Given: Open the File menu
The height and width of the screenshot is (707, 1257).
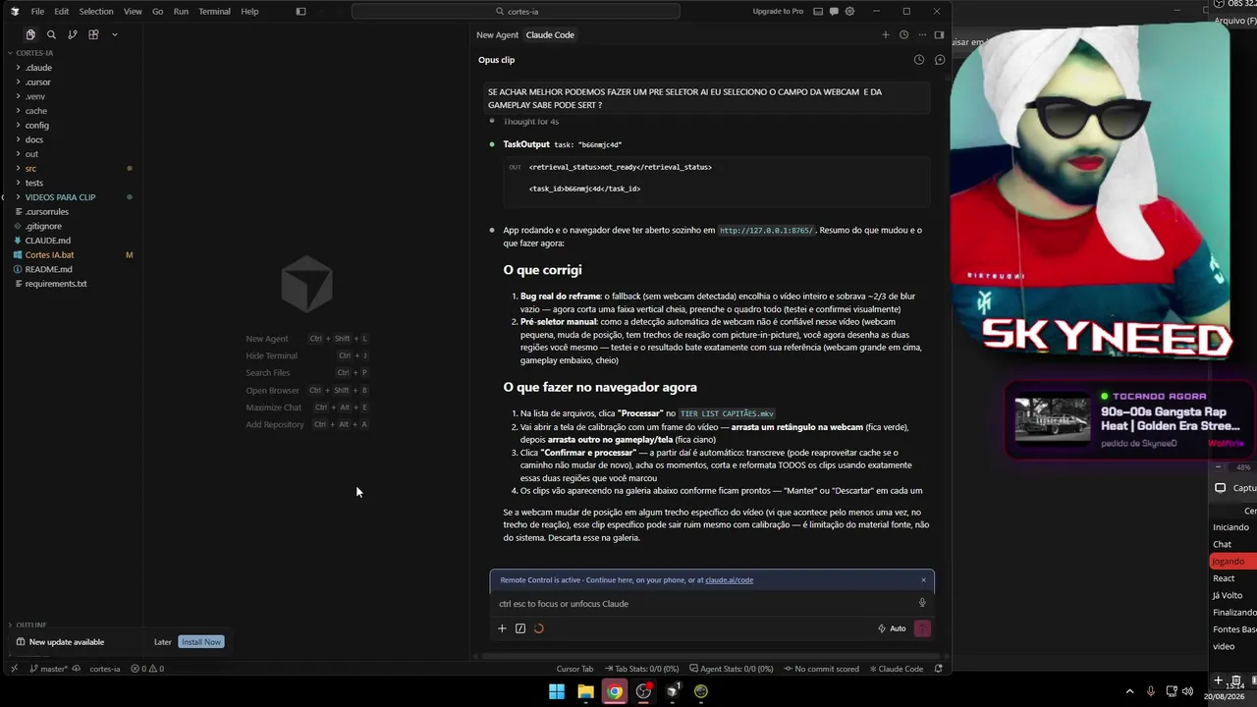Looking at the screenshot, I should click(x=37, y=12).
